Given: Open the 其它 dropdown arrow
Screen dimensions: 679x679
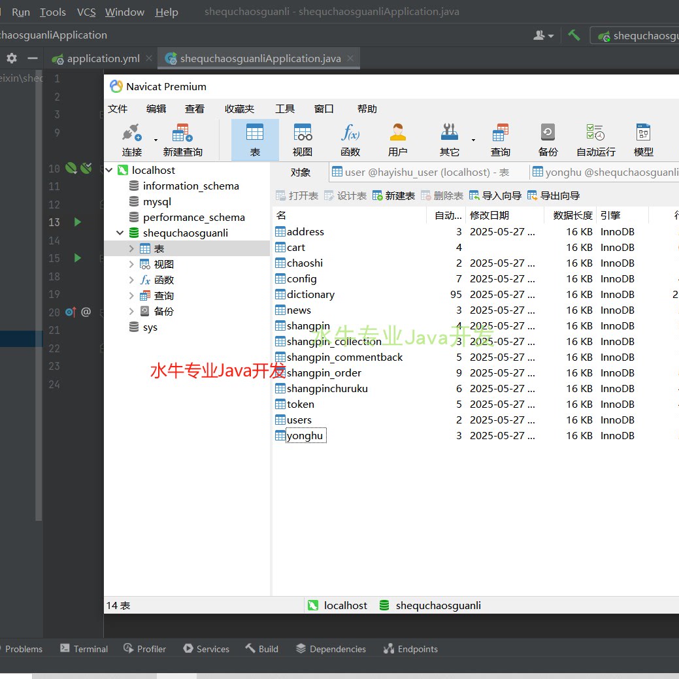Looking at the screenshot, I should point(473,140).
